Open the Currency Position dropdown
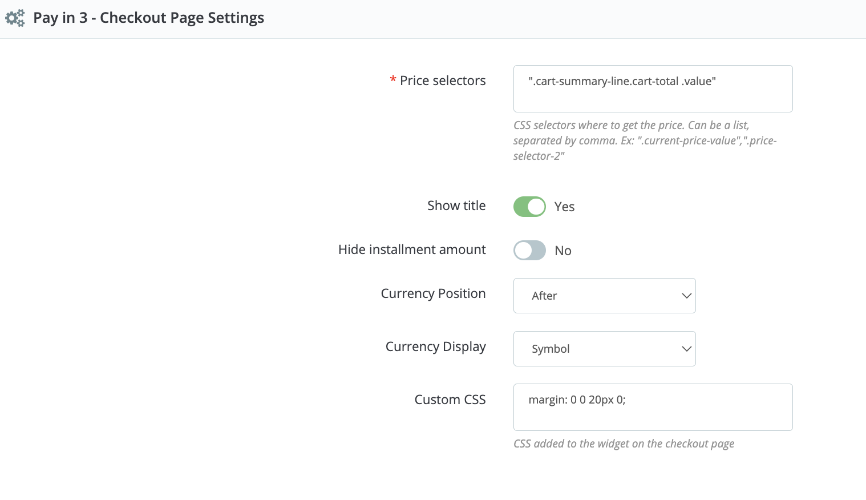 point(604,296)
